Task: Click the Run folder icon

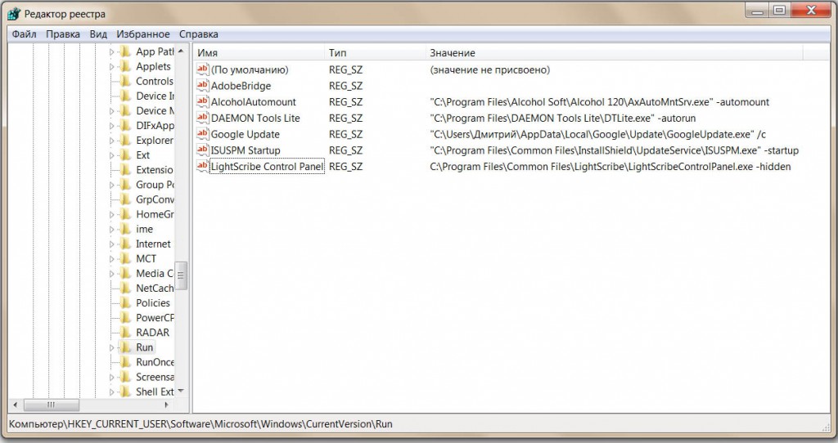Action: 125,347
